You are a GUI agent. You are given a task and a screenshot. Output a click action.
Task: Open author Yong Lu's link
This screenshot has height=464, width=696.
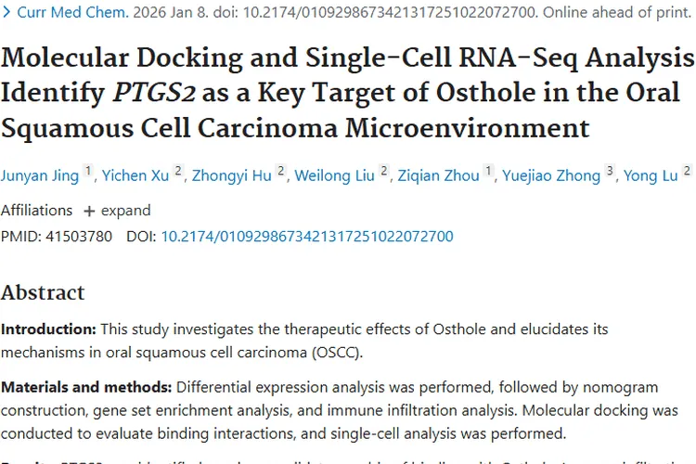651,175
